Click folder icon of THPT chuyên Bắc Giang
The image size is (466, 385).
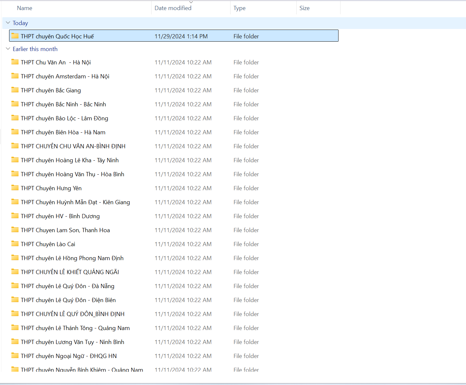15,90
